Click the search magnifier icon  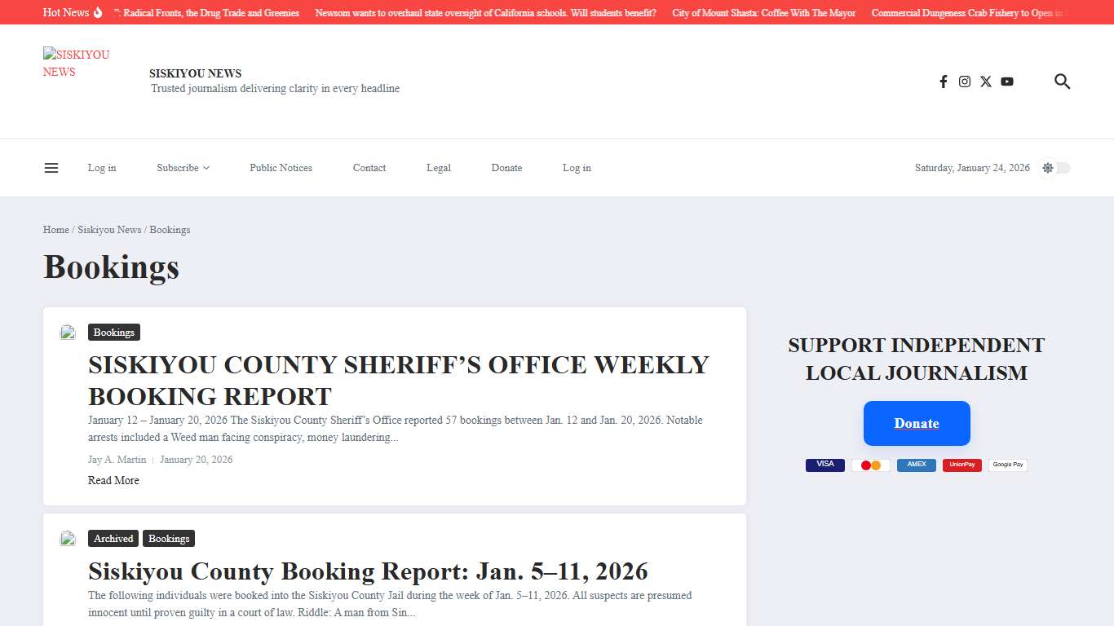(x=1062, y=82)
